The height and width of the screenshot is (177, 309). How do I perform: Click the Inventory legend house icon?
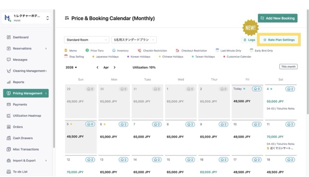[x=114, y=51]
